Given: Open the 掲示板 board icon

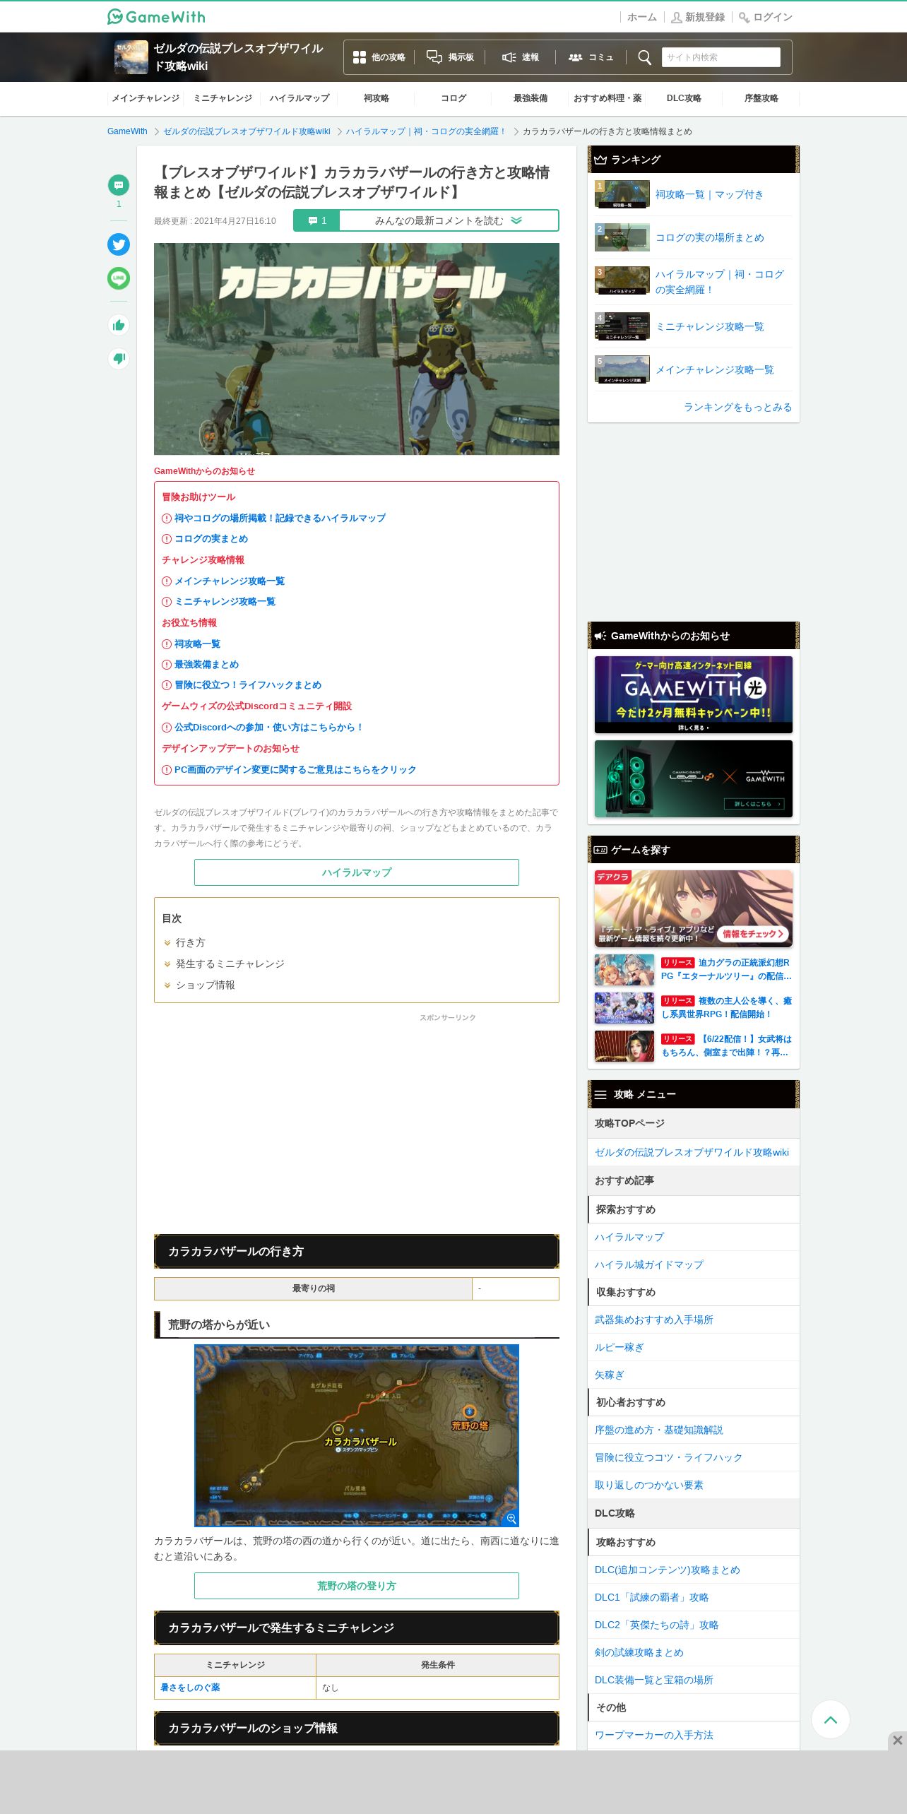Looking at the screenshot, I should (450, 57).
